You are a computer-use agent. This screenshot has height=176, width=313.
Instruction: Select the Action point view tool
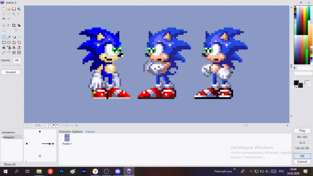[19, 53]
